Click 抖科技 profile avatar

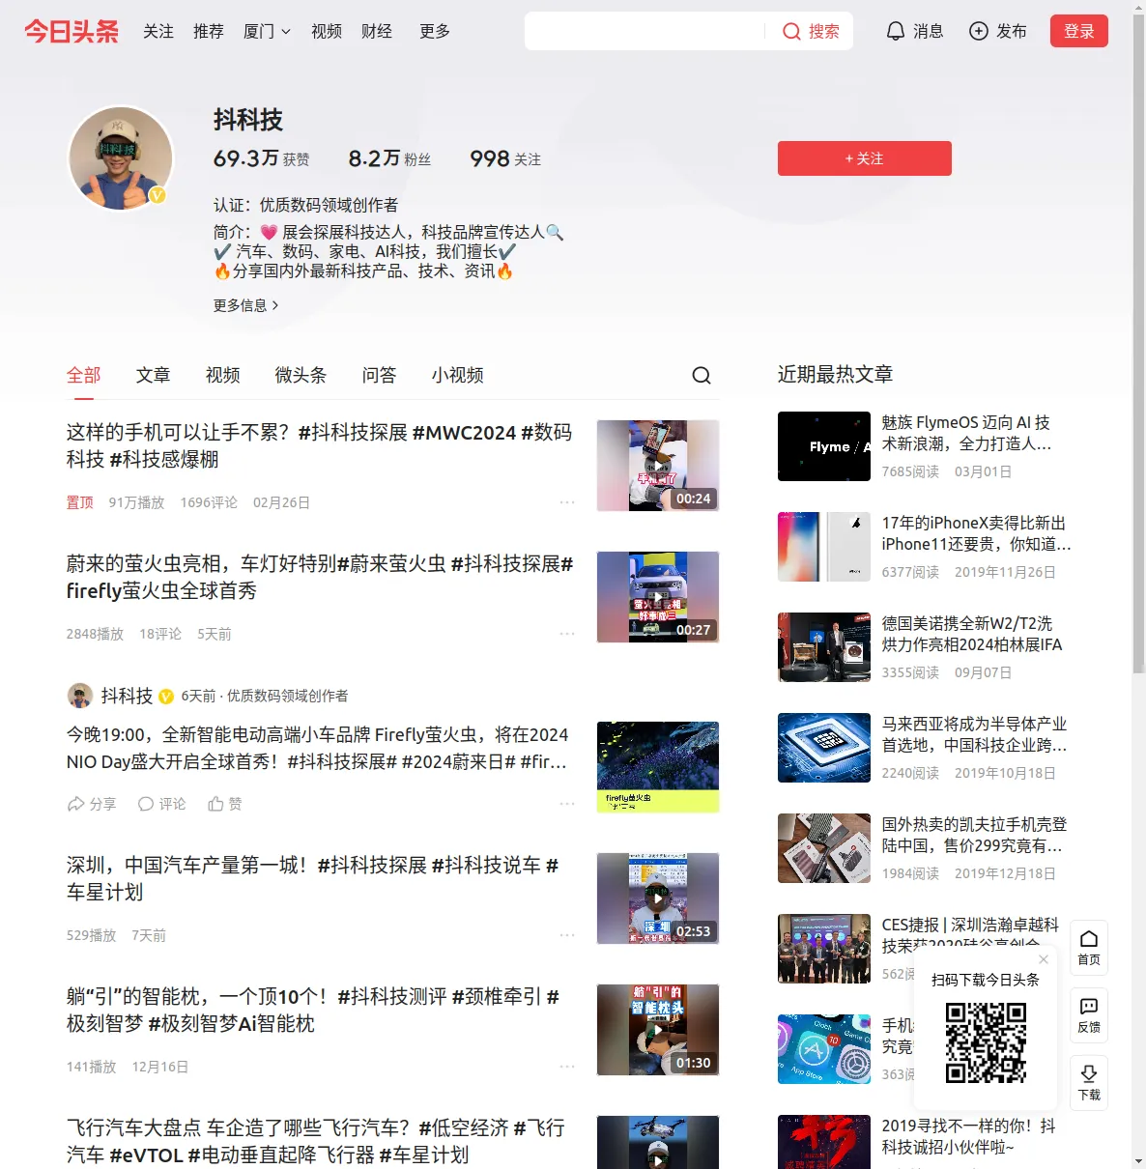121,157
